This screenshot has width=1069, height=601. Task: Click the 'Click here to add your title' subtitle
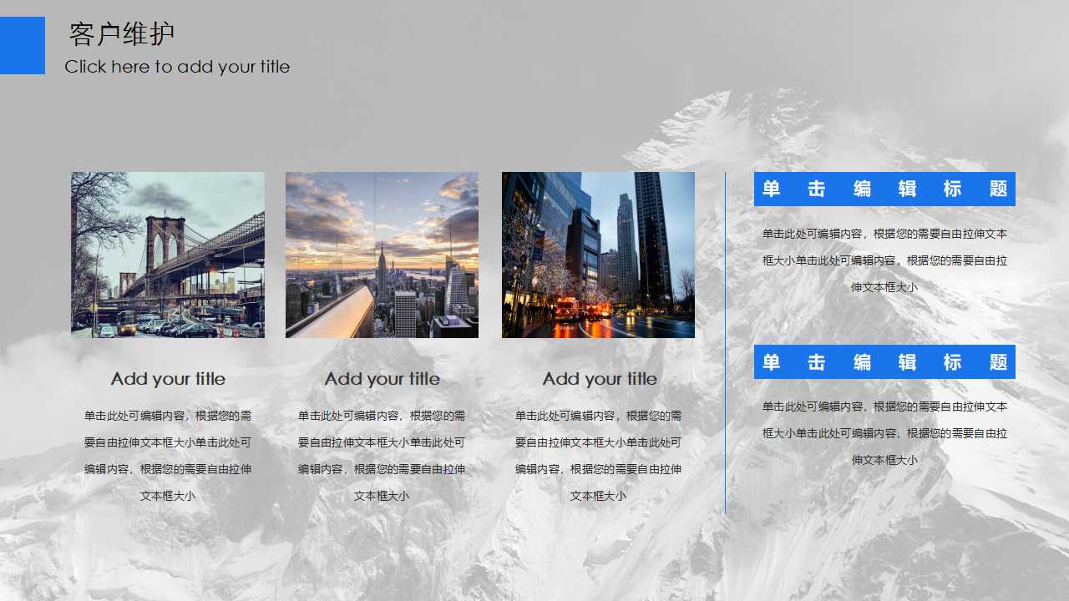177,67
